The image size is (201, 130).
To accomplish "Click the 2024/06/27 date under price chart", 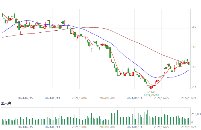I will 162,98.
